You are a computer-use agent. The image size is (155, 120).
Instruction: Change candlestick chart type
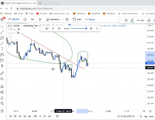[x=40, y=19]
